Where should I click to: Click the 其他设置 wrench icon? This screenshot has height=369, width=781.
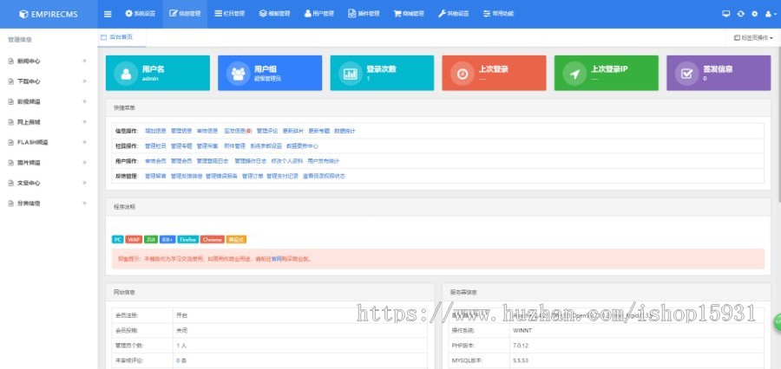pos(442,14)
